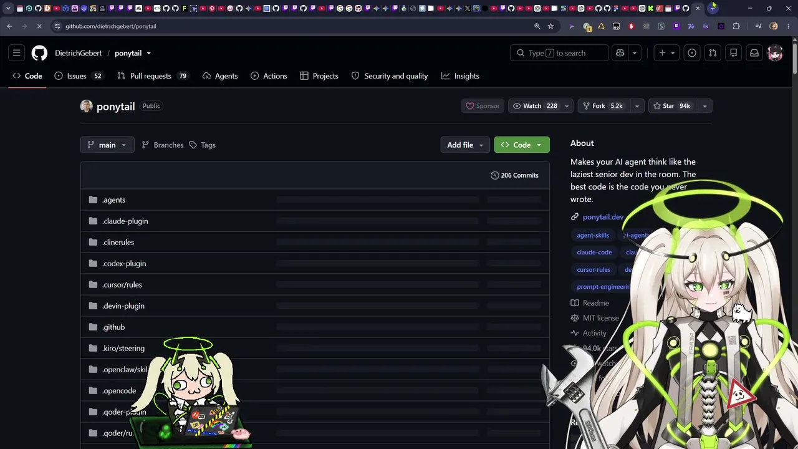798x449 pixels.
Task: Open the main branch selector dropdown
Action: click(x=107, y=145)
